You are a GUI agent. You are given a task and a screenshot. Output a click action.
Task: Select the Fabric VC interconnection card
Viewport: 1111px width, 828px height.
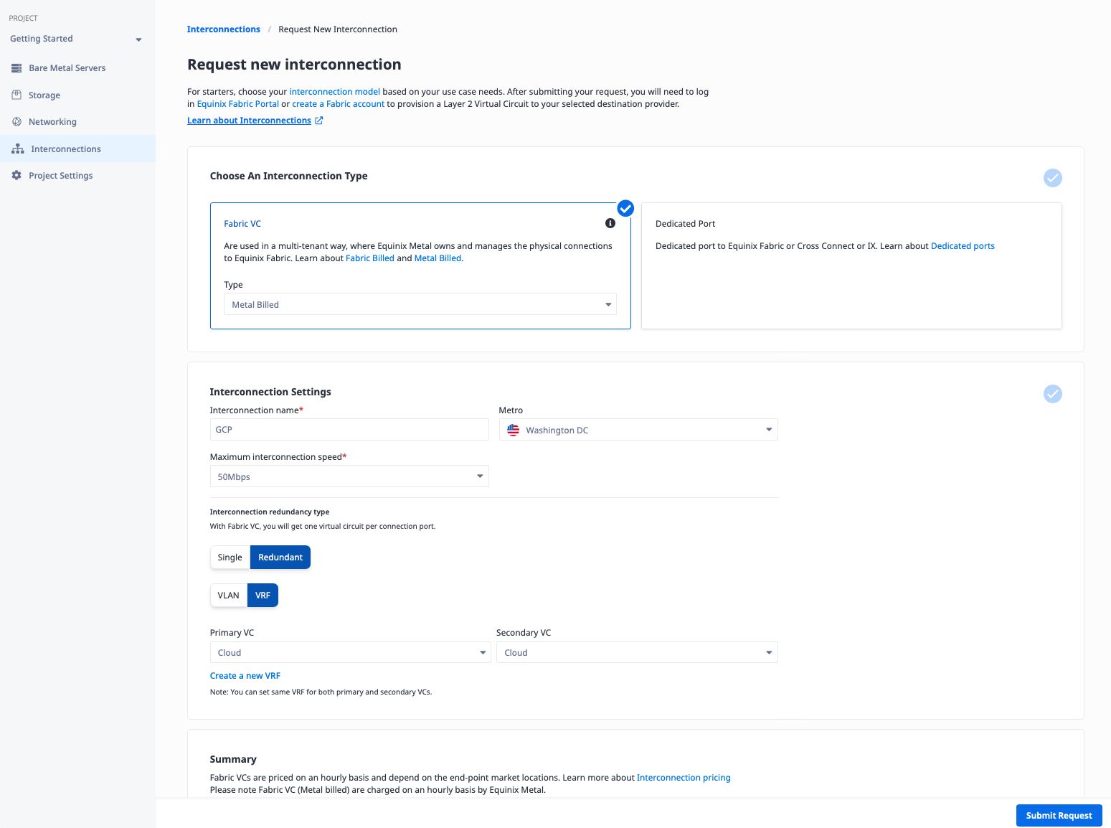420,265
